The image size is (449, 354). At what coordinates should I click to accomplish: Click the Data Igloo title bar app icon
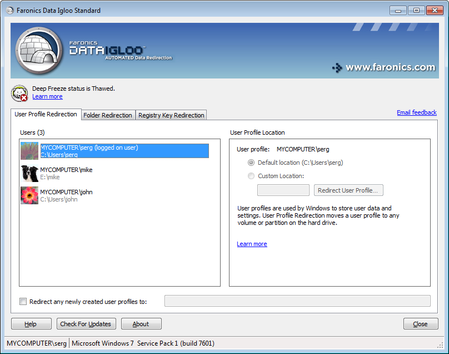coord(10,11)
